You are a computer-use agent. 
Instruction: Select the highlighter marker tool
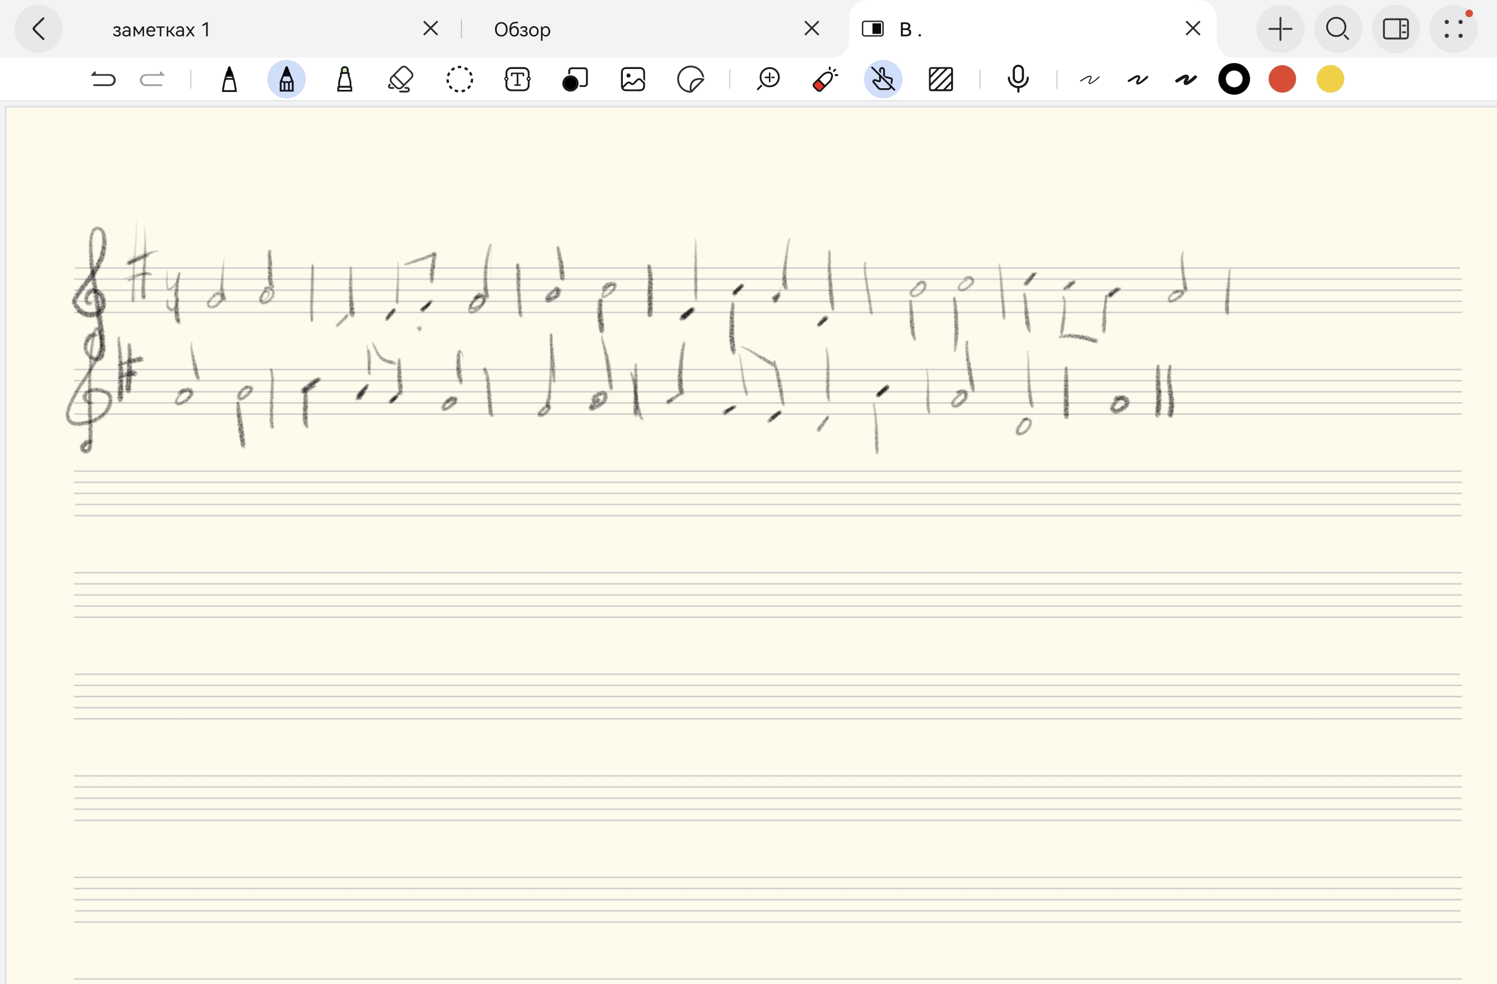(x=344, y=79)
